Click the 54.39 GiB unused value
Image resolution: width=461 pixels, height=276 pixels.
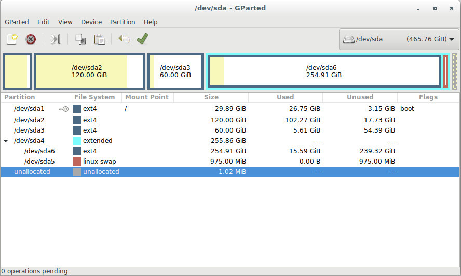pos(379,130)
